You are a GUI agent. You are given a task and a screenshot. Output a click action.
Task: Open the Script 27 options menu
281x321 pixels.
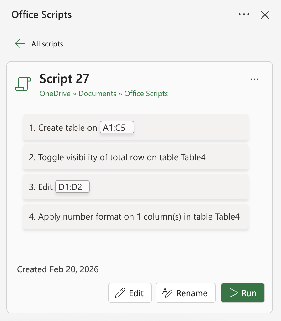255,79
